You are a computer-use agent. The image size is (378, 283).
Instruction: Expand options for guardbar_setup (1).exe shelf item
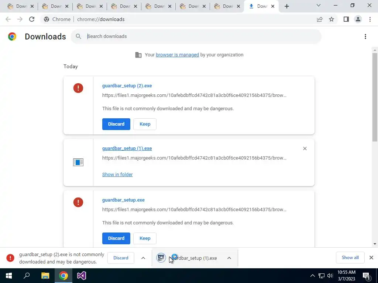coord(229,258)
